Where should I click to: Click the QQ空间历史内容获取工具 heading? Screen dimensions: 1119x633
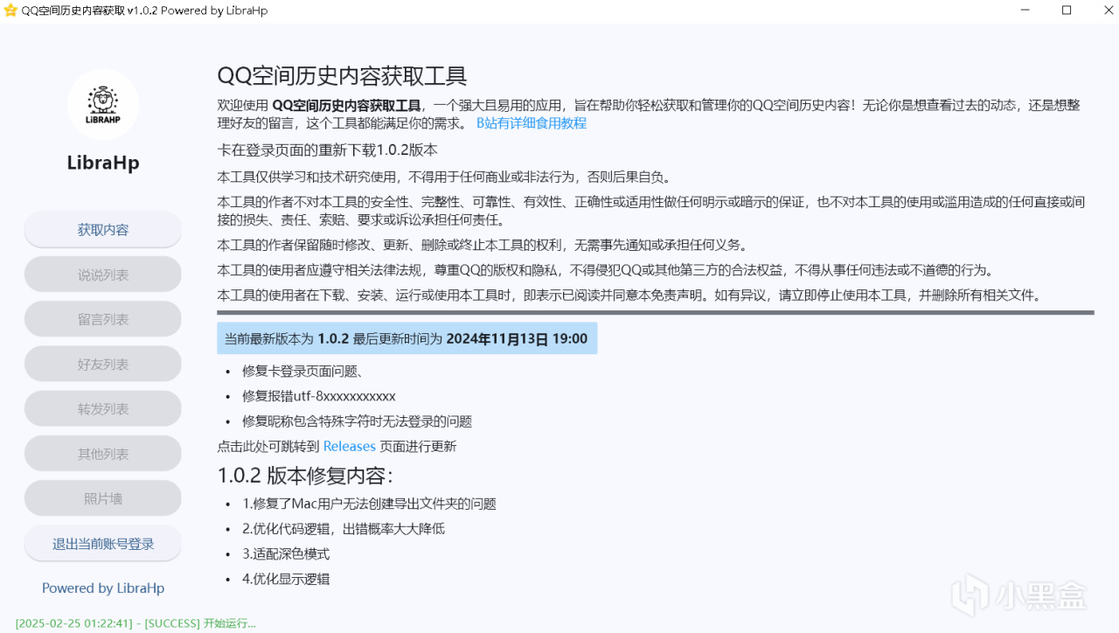(x=342, y=76)
